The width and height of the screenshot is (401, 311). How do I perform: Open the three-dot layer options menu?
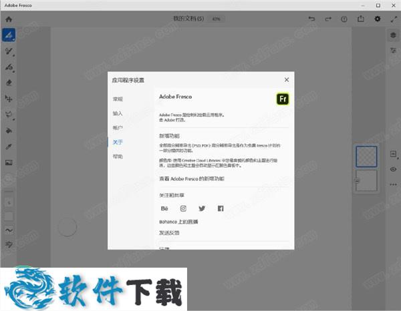393,184
